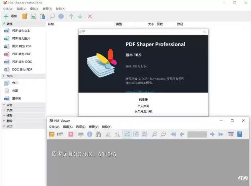Click the magnifier preview icon in main toolbar
The height and width of the screenshot is (186, 251).
coord(52,16)
